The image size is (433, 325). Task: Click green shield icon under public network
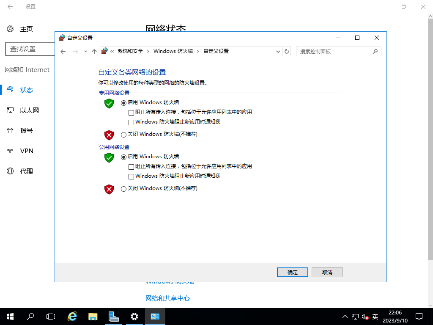point(109,157)
